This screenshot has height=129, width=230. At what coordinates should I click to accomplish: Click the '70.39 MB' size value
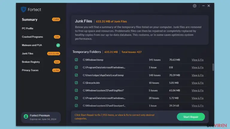(x=175, y=75)
